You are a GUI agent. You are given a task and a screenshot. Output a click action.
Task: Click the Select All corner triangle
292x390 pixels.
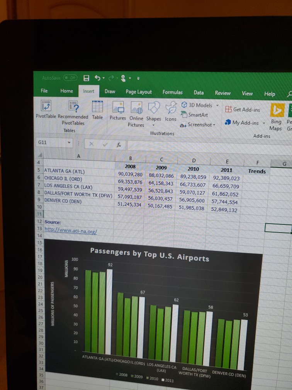tap(39, 155)
